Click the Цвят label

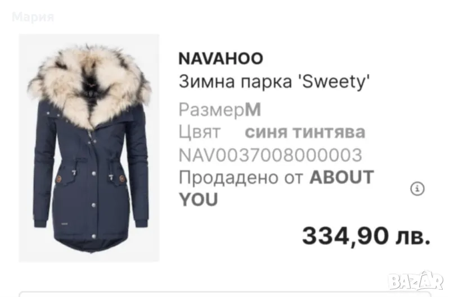[x=200, y=132]
